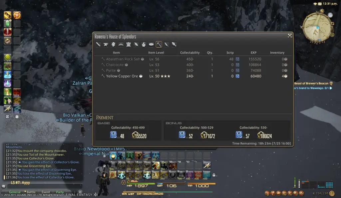
Task: Select the Yellow Copper Ore row
Action: tap(193, 76)
